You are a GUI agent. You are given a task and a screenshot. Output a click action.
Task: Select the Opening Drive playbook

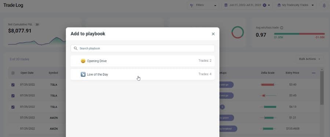click(143, 61)
